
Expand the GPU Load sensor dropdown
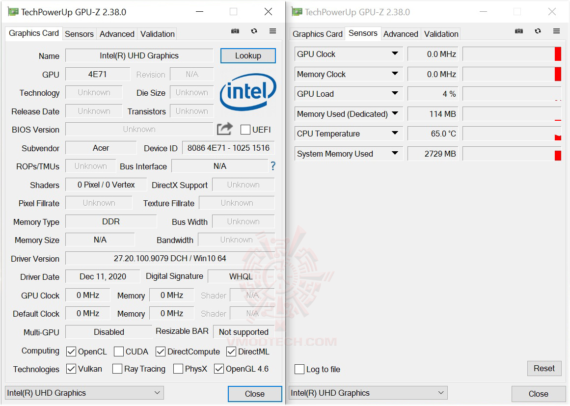pos(395,93)
